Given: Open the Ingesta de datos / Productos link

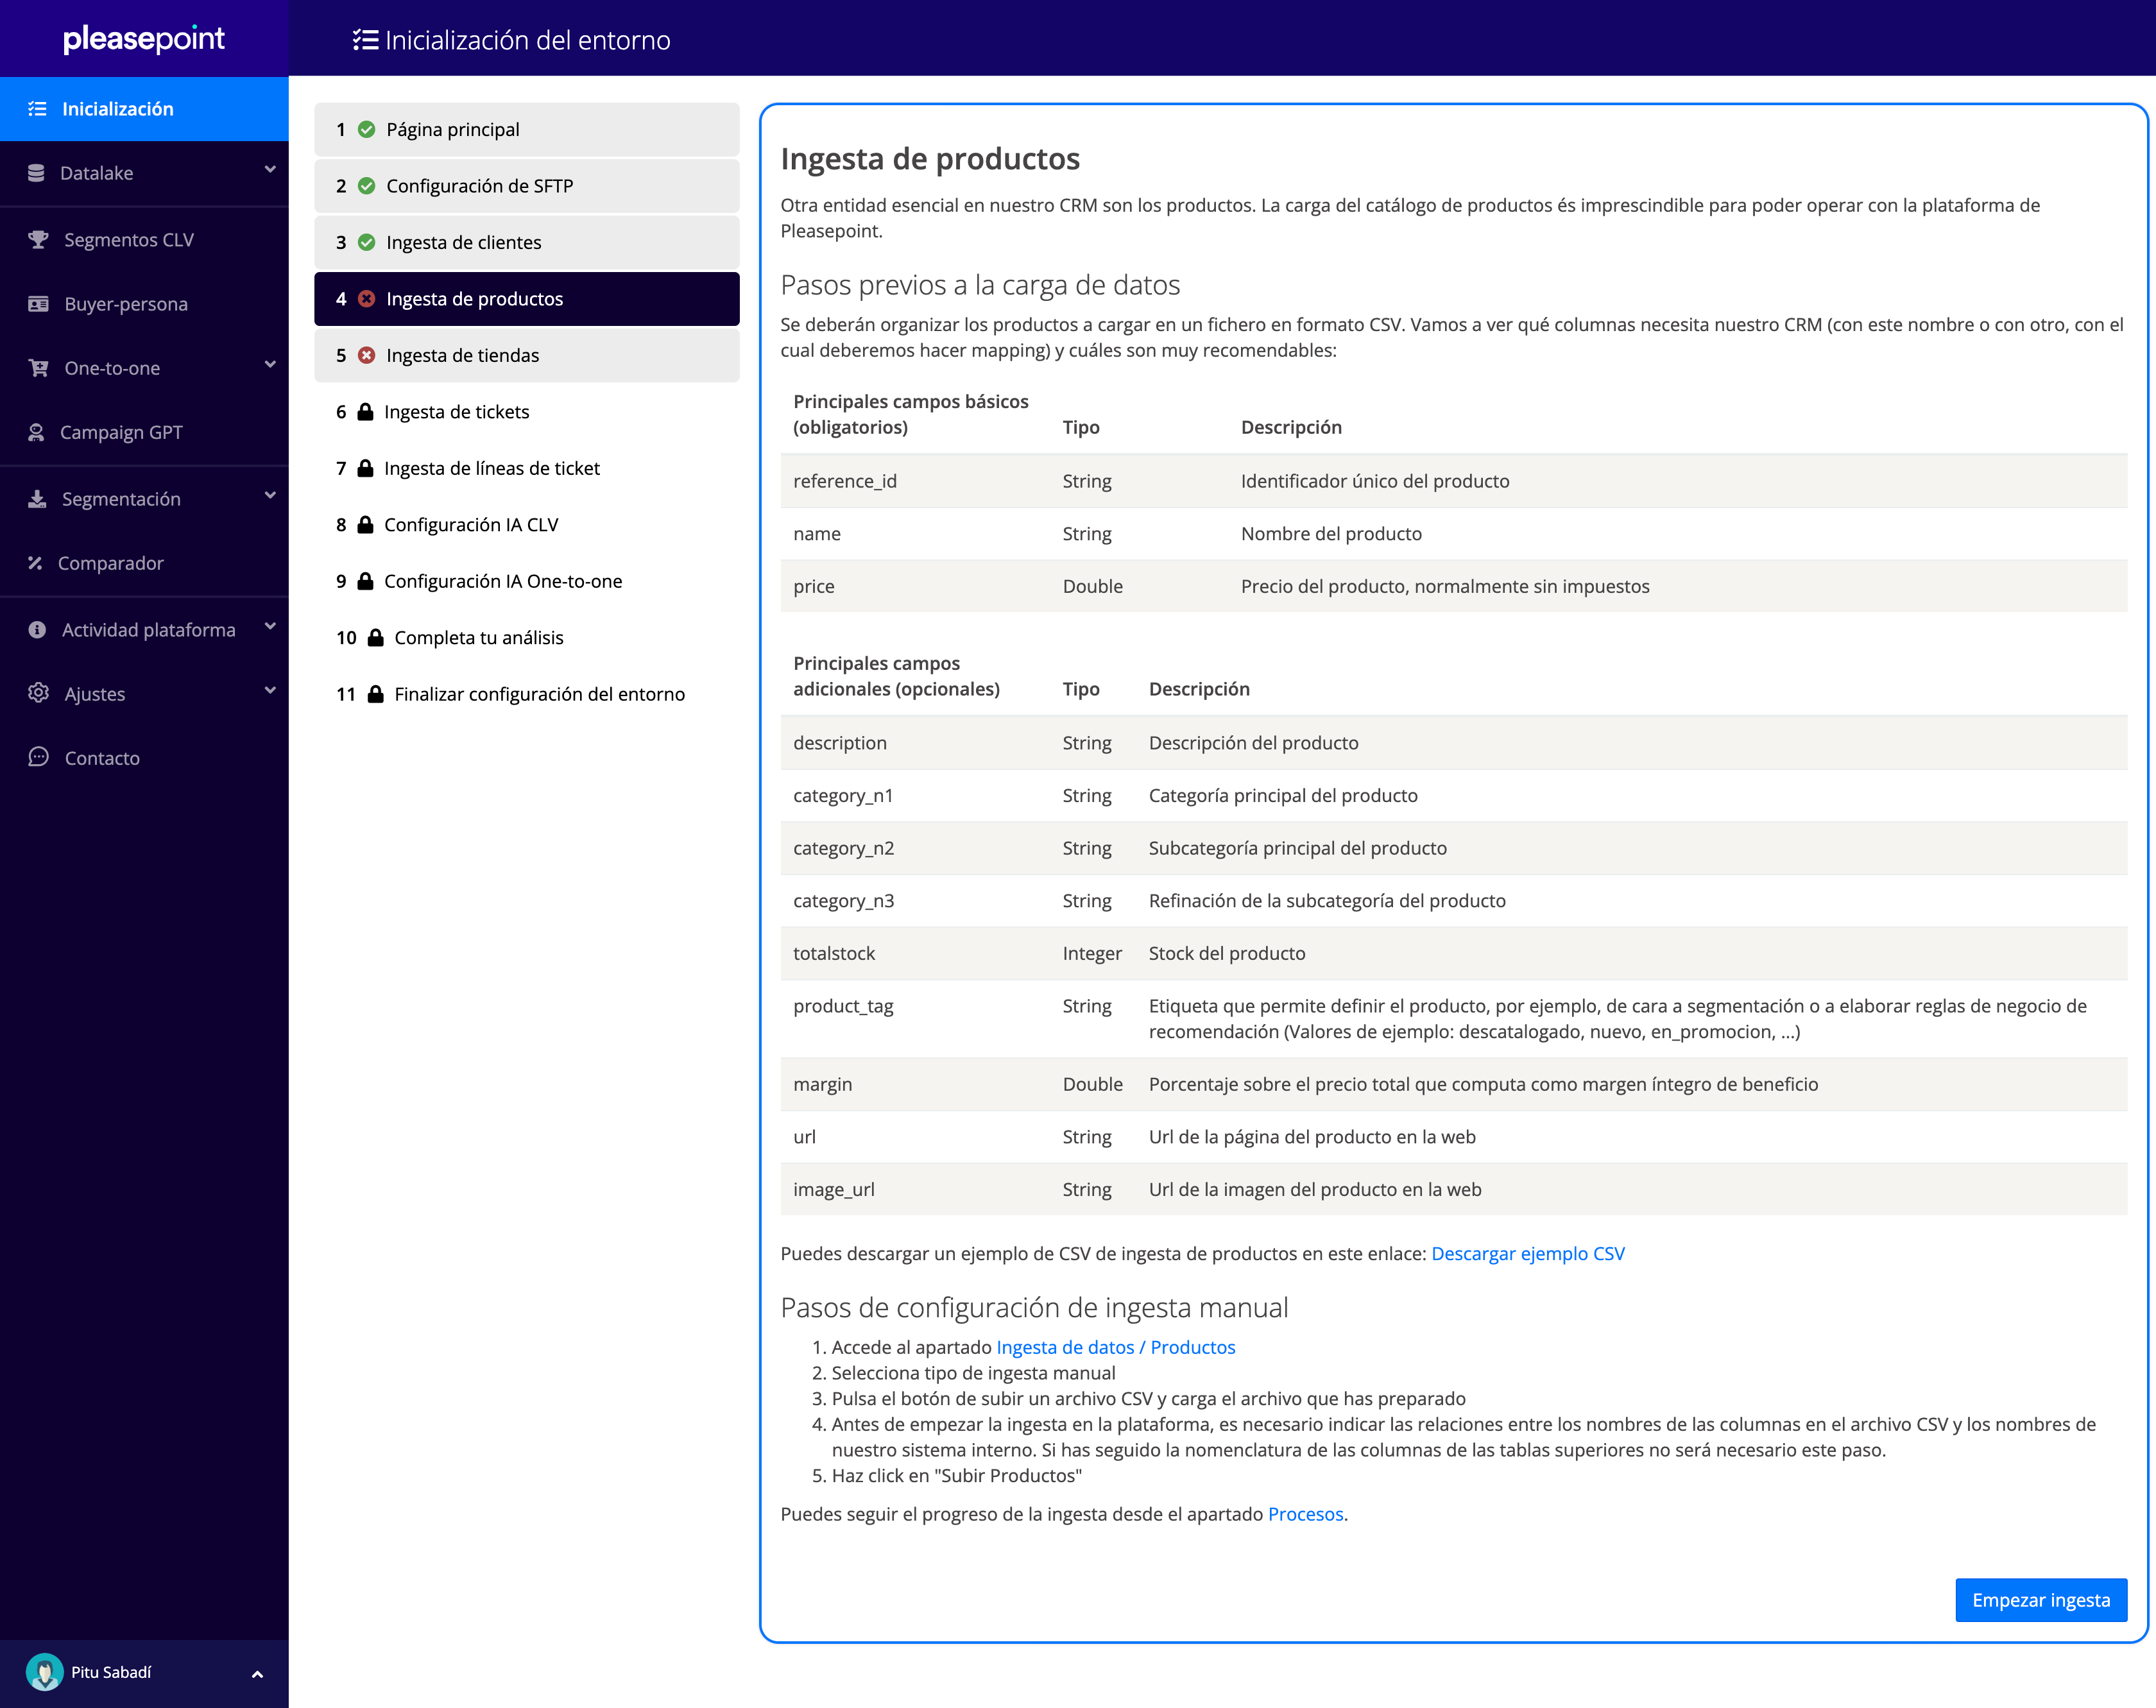Looking at the screenshot, I should pyautogui.click(x=1115, y=1347).
